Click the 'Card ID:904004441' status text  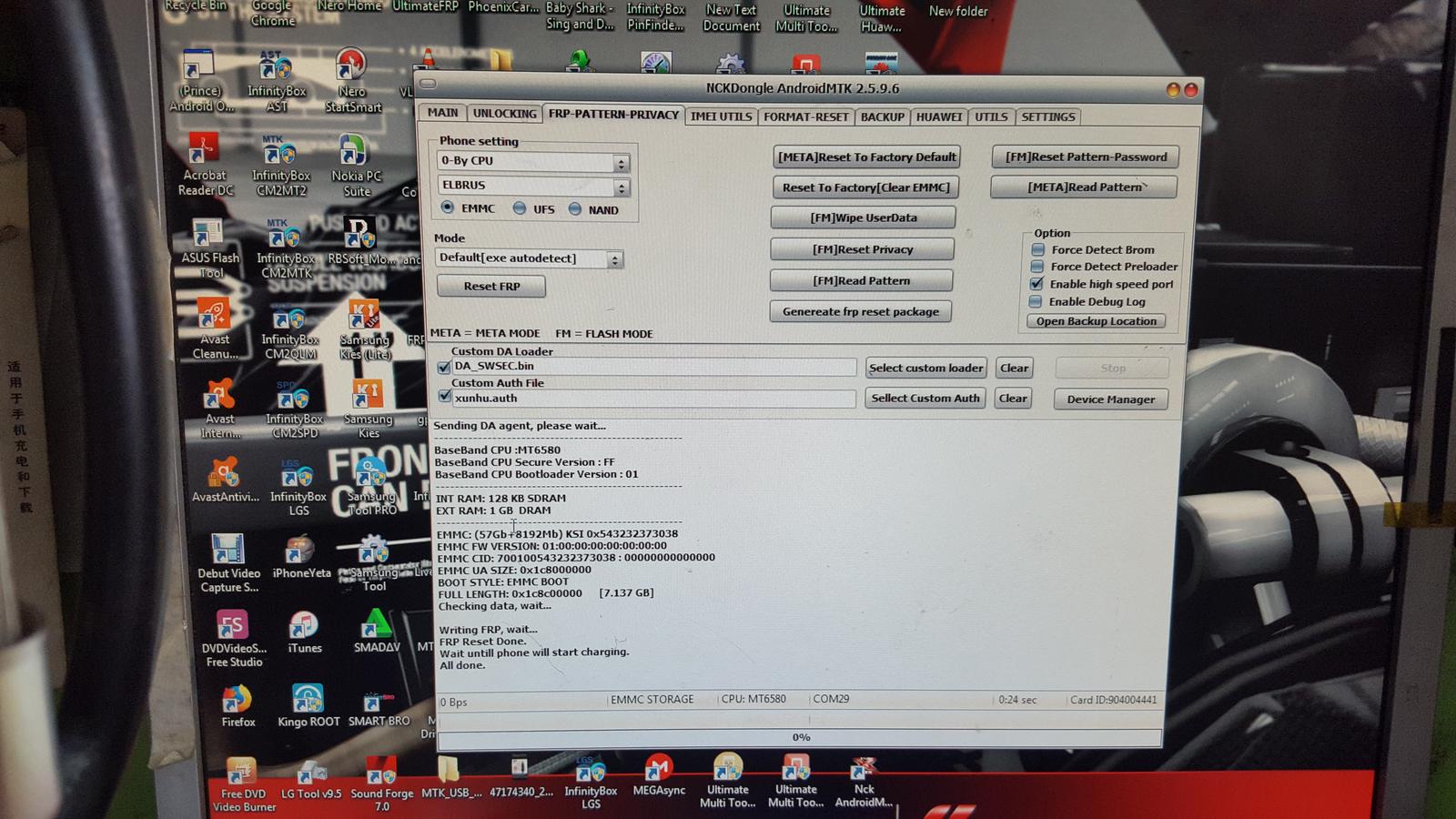(1113, 700)
